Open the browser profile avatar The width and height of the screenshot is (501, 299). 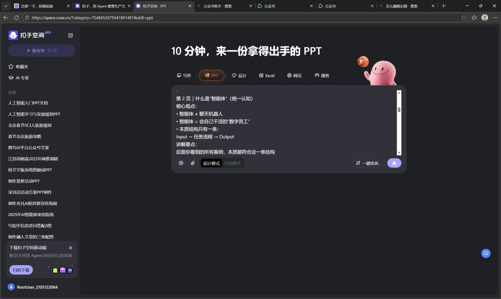pos(485,18)
